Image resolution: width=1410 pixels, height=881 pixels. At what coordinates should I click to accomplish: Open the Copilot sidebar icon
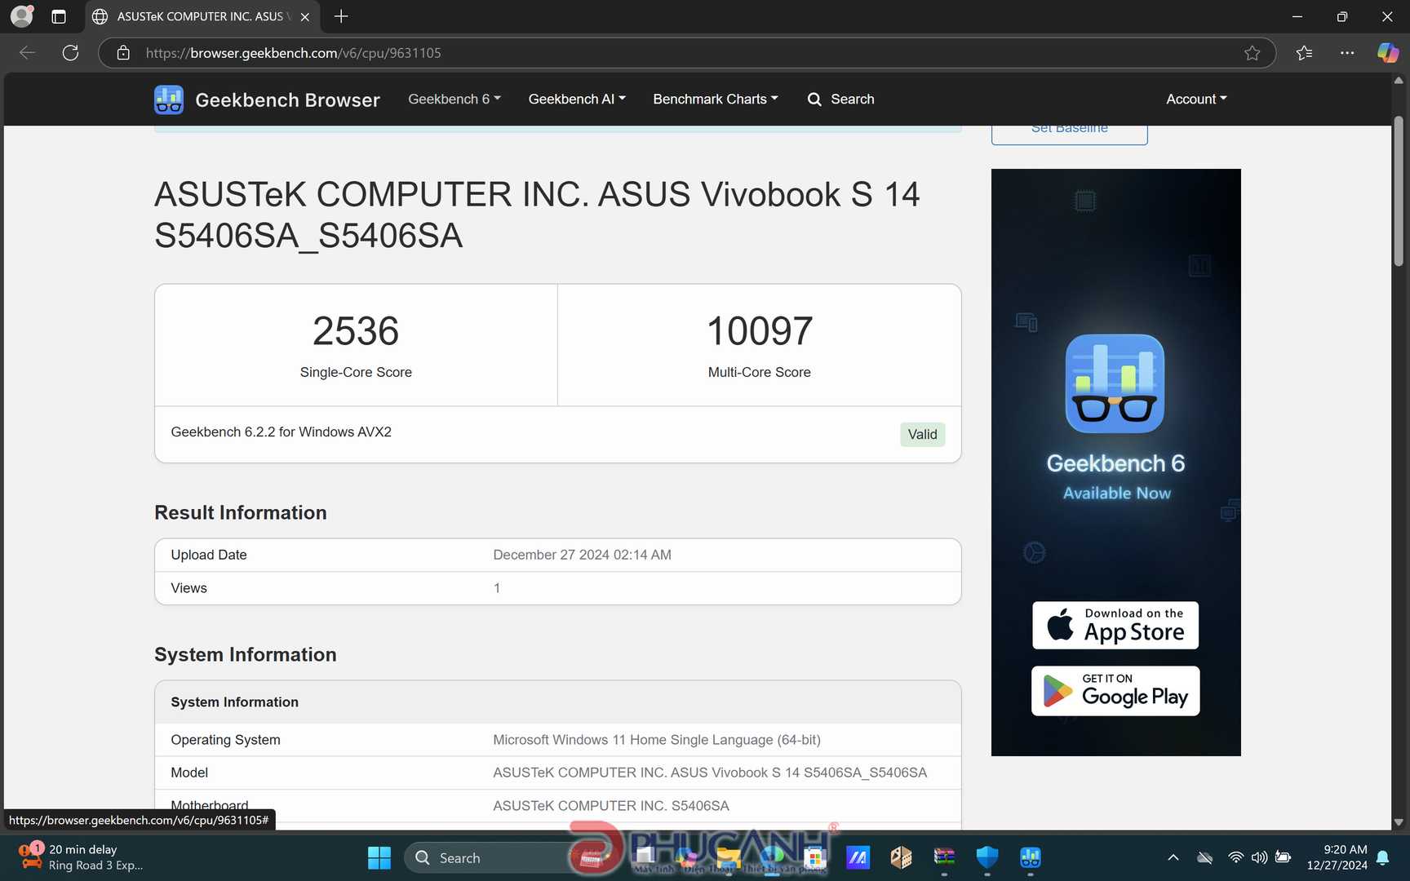1388,53
